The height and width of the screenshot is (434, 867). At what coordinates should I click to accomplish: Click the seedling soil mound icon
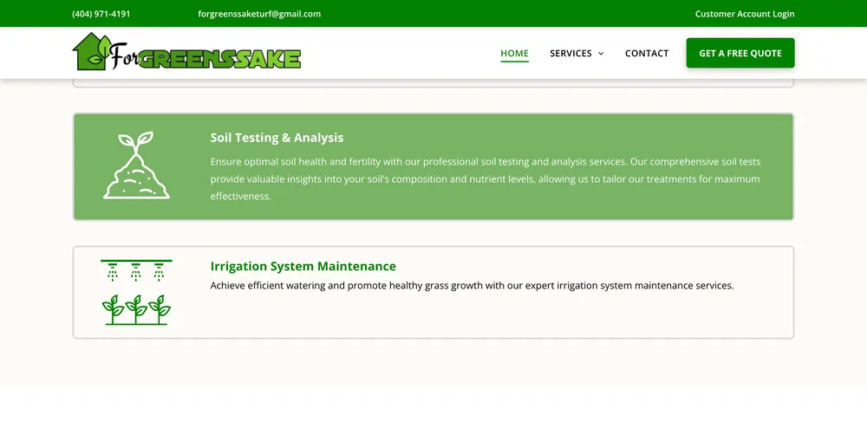coord(136,165)
